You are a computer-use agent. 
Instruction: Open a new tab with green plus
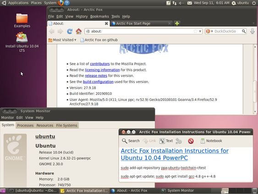tap(177, 23)
